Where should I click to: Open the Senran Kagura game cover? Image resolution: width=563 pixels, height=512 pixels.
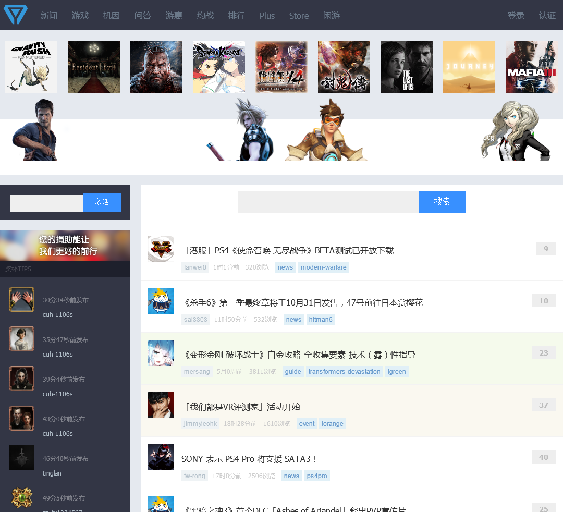219,67
